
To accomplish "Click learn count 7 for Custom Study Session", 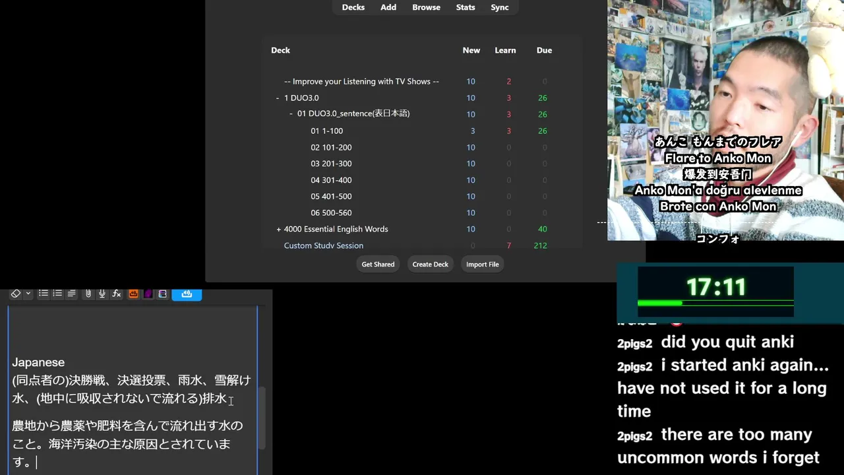I will tap(509, 245).
